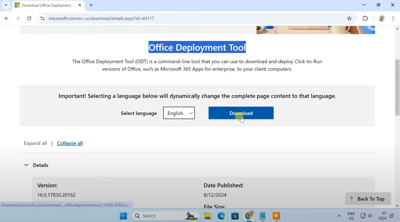The width and height of the screenshot is (400, 222).
Task: Show hidden system tray icons
Action: pos(339,216)
